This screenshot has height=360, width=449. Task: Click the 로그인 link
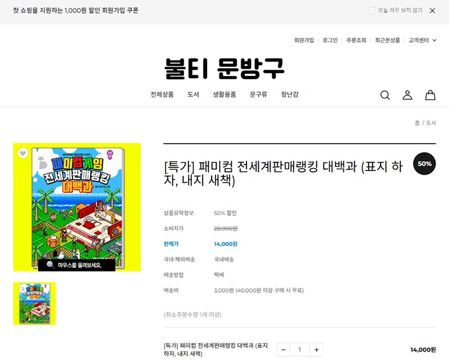coord(330,40)
